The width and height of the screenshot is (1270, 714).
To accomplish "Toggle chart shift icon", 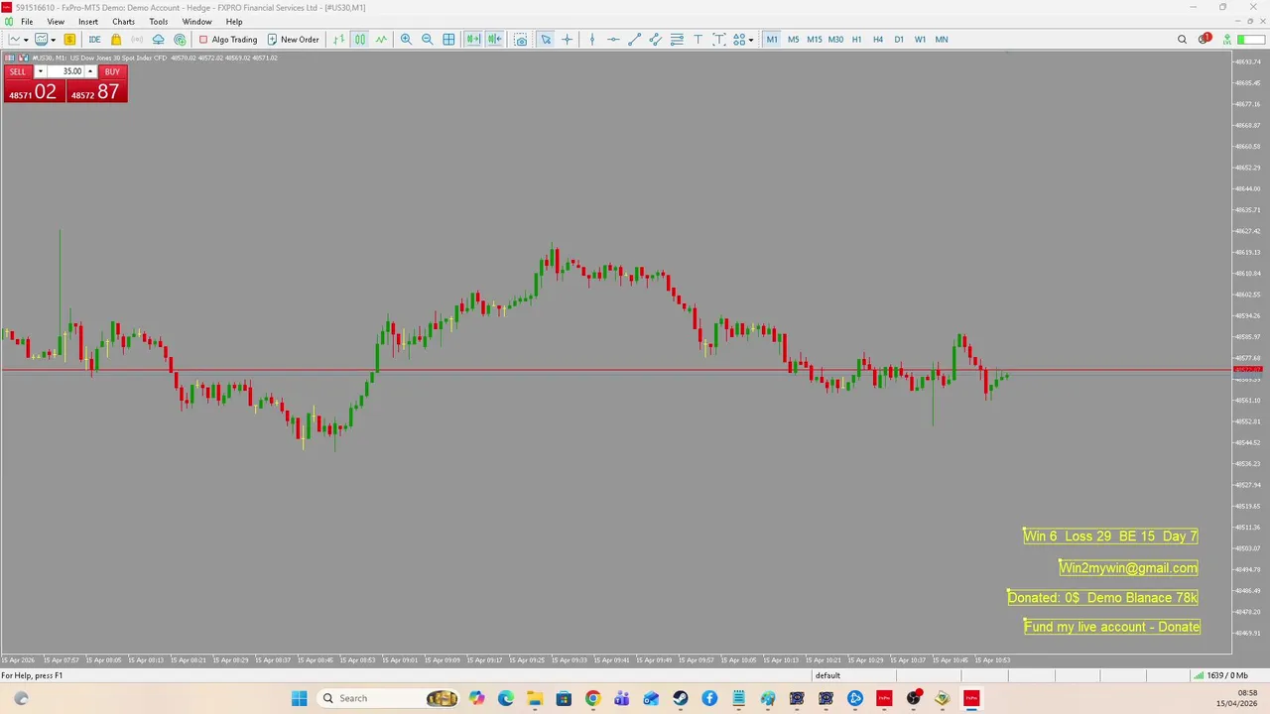I will pyautogui.click(x=494, y=40).
